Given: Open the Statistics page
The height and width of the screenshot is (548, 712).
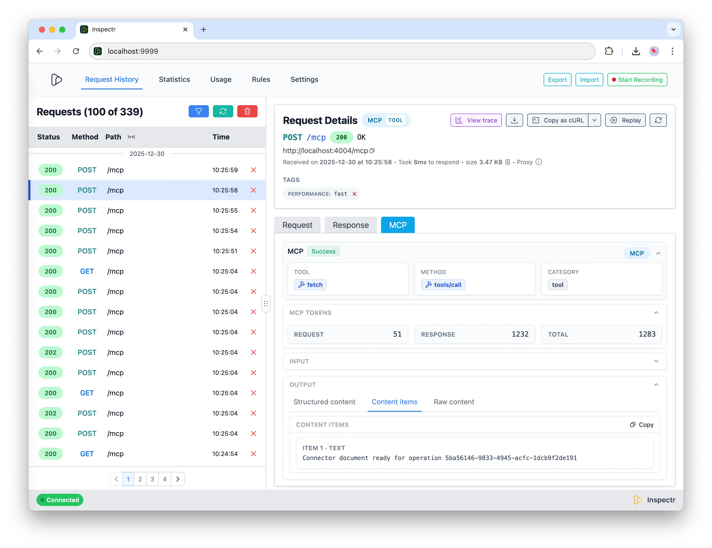Looking at the screenshot, I should (174, 79).
